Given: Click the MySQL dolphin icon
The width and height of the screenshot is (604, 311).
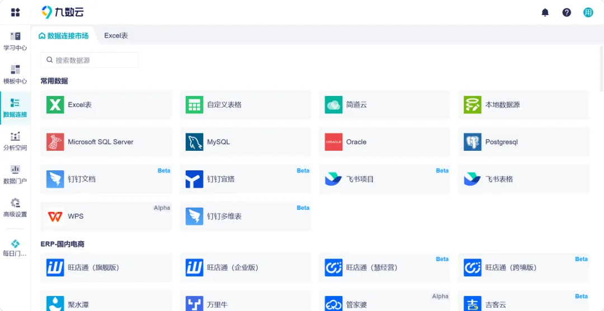Looking at the screenshot, I should pos(194,142).
